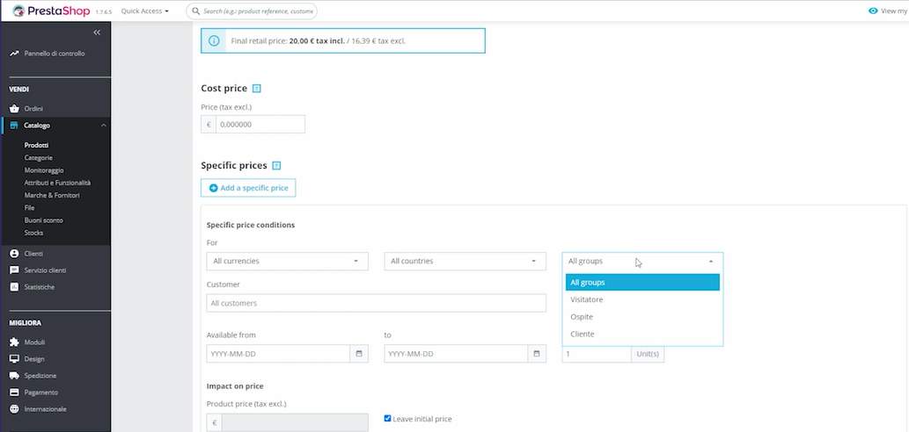Screen dimensions: 909x432
Task: Click the help icon beside Cost price
Action: [257, 89]
